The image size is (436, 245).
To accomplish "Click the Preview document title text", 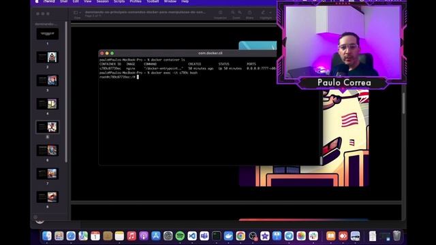I will pyautogui.click(x=145, y=12).
